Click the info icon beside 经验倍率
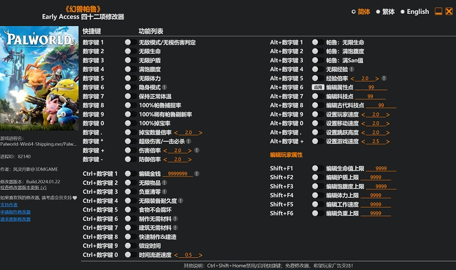 [x=384, y=78]
